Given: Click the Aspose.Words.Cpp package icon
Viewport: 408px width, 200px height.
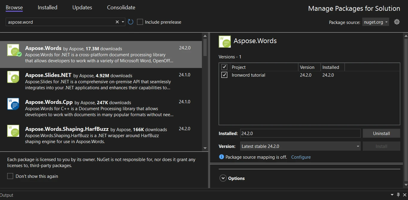Looking at the screenshot, I should (x=13, y=104).
